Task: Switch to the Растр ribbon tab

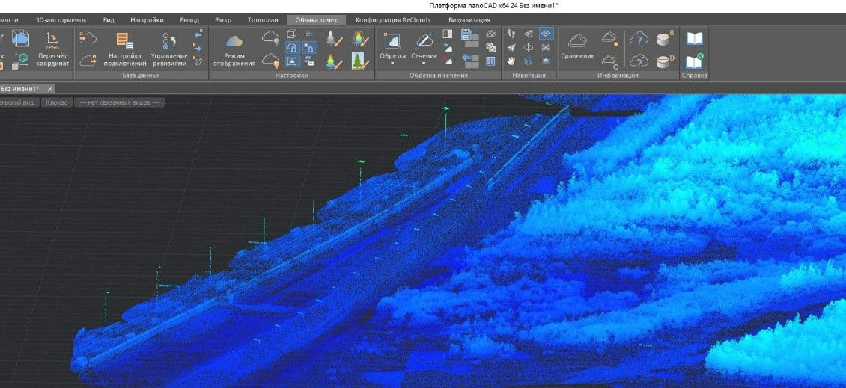Action: 223,20
